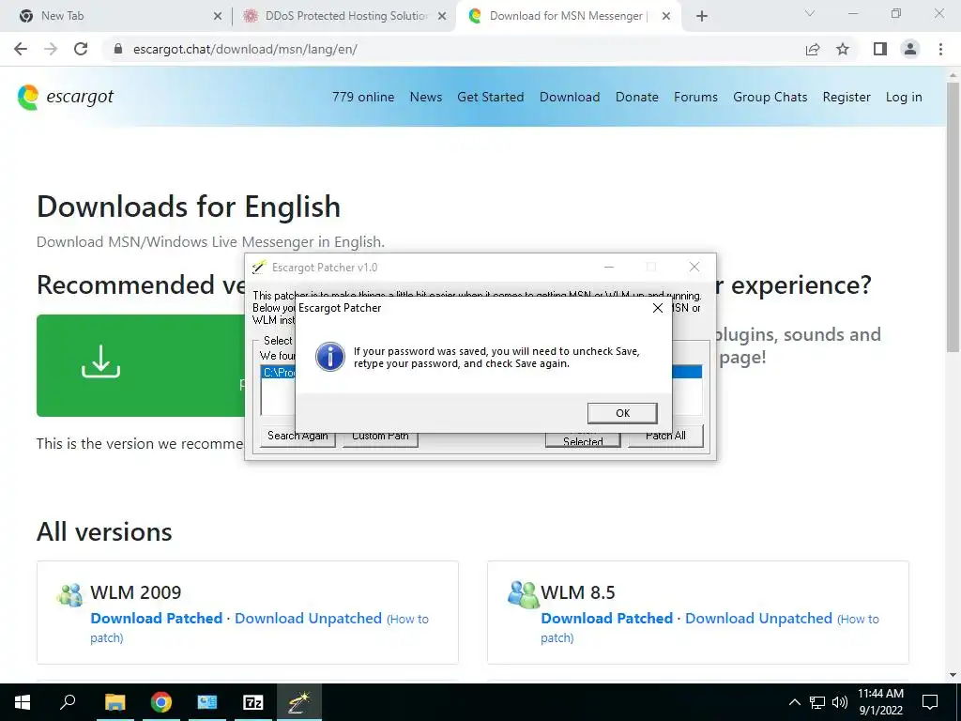Switch to DDoS Protected Hosting tab
Viewport: 961px width, 721px height.
click(x=343, y=16)
